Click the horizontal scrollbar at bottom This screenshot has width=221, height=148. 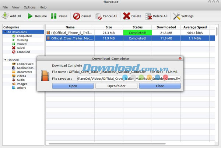click(107, 144)
